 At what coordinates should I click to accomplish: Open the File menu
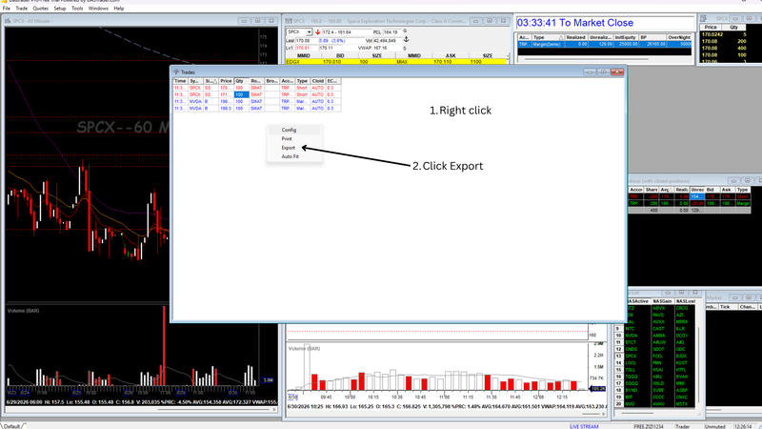(x=7, y=9)
